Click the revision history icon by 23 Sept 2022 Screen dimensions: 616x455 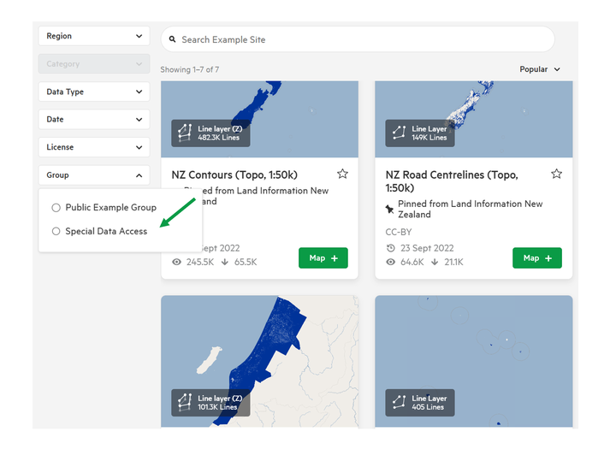tap(390, 248)
